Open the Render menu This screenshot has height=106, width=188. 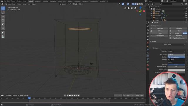(13, 1)
